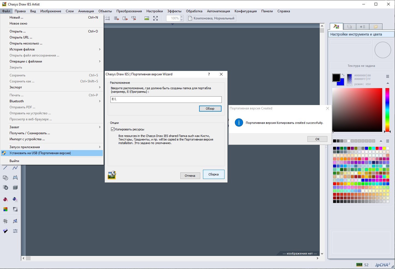Image resolution: width=395 pixels, height=269 pixels.
Task: Swap foreground and background colors
Action: click(x=343, y=75)
